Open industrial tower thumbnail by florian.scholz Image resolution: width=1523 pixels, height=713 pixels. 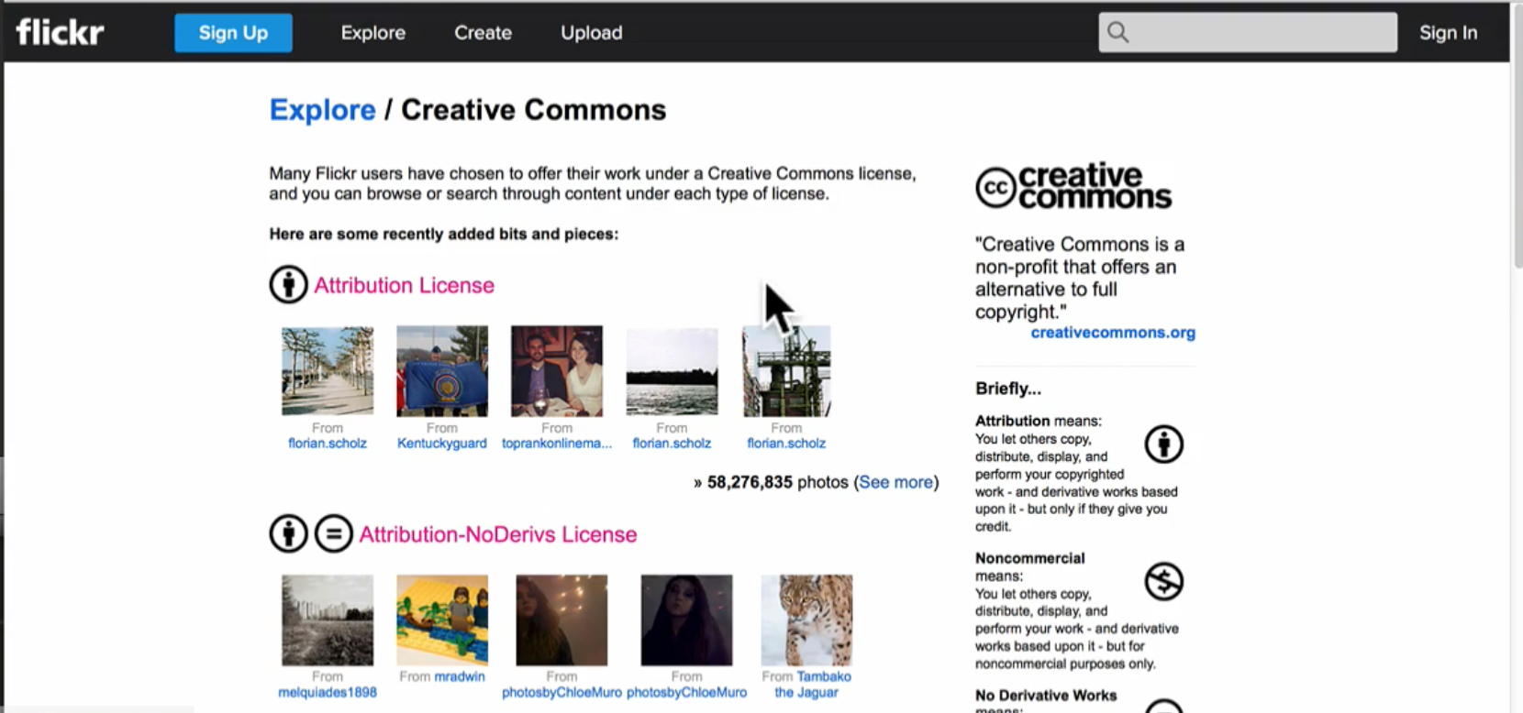pos(786,371)
